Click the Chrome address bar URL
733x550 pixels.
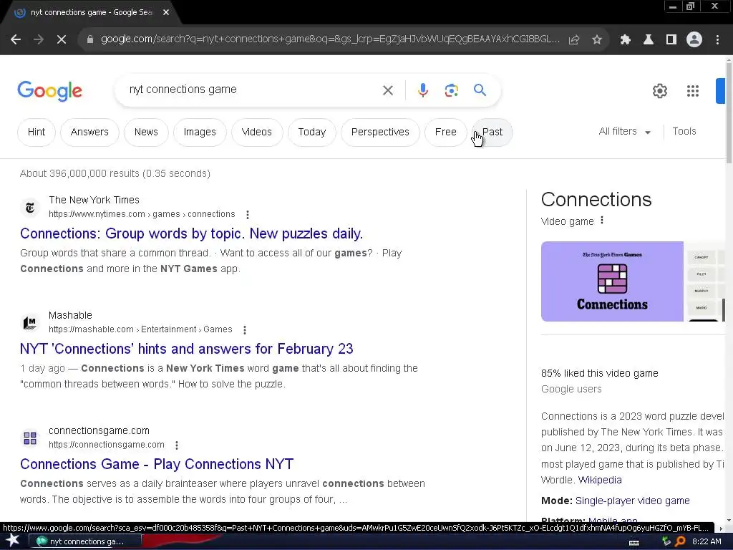pyautogui.click(x=330, y=39)
